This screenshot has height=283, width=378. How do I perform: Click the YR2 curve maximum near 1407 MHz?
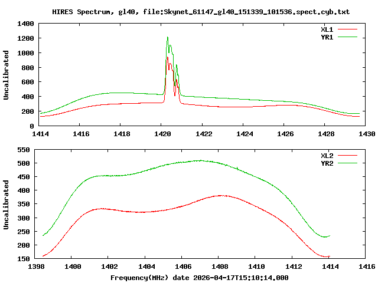click(x=200, y=160)
